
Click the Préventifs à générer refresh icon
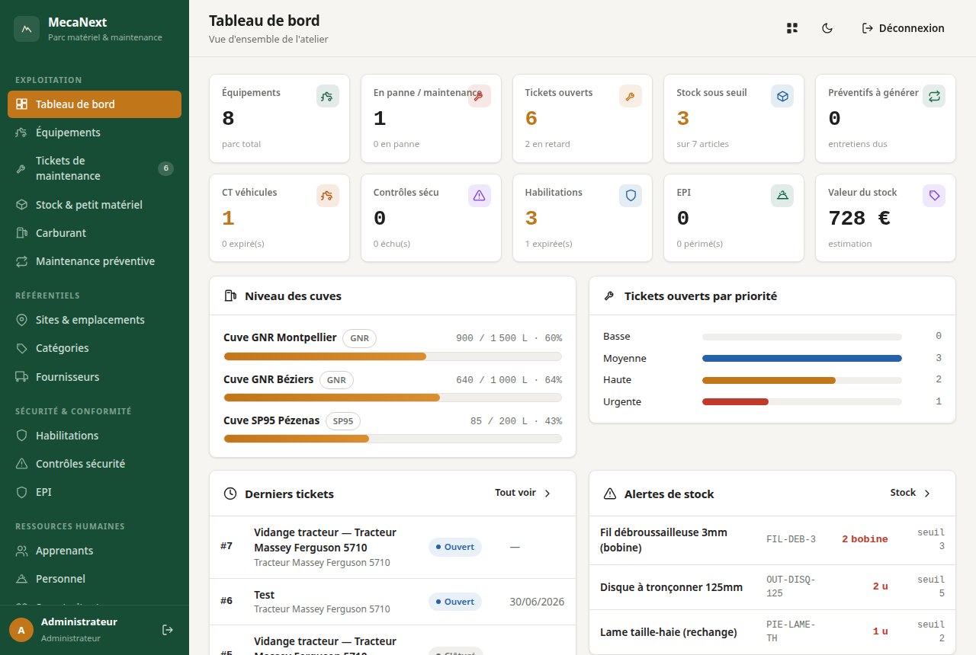coord(934,96)
